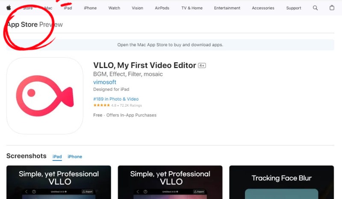Open the Tracking Face Blur screenshot

pos(281,182)
